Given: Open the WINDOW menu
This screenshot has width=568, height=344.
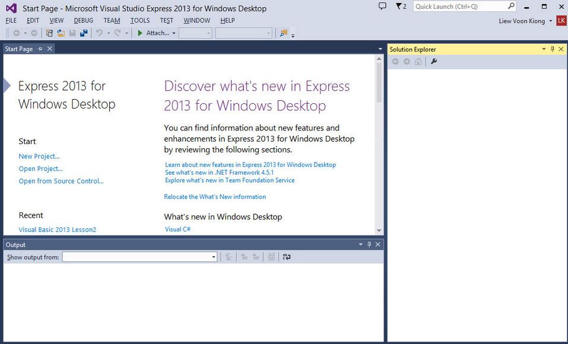Looking at the screenshot, I should [x=196, y=21].
